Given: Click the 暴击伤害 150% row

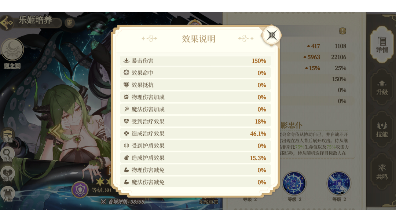Looking at the screenshot, I should (x=195, y=61).
